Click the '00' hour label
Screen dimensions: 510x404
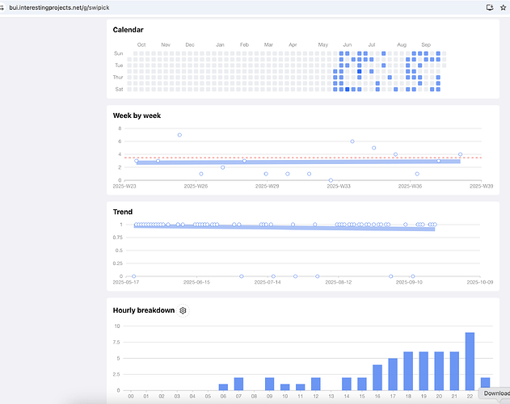click(x=131, y=397)
